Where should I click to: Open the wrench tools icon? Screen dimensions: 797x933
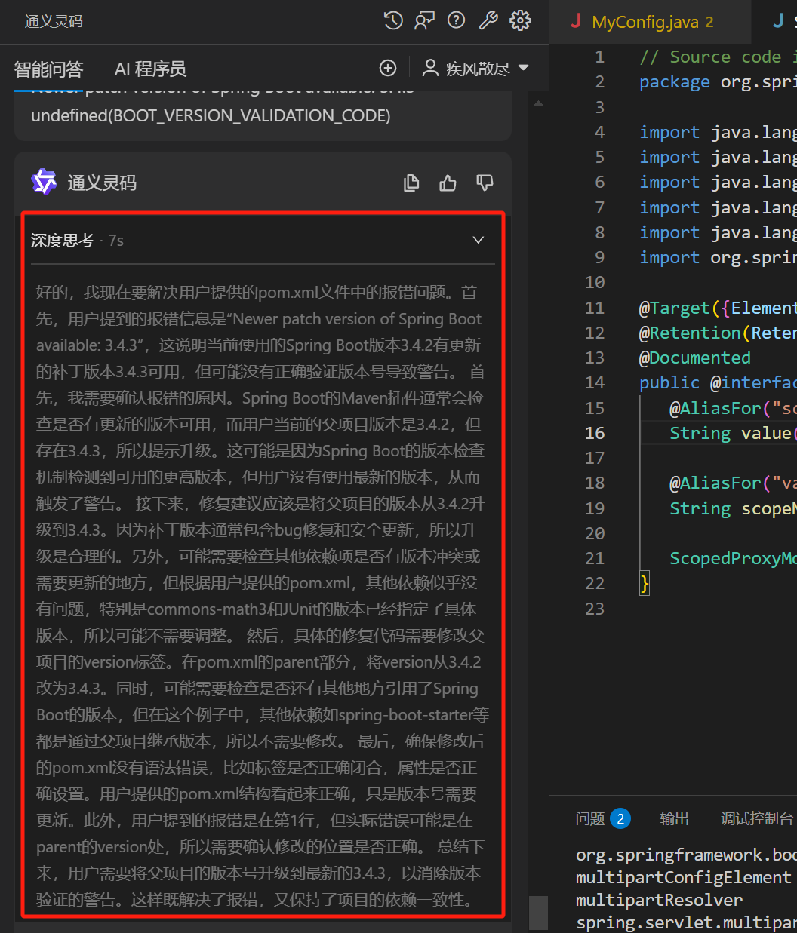click(488, 20)
